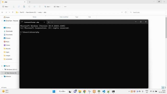Click the Delete trash icon in Explorer toolbar

40,7
